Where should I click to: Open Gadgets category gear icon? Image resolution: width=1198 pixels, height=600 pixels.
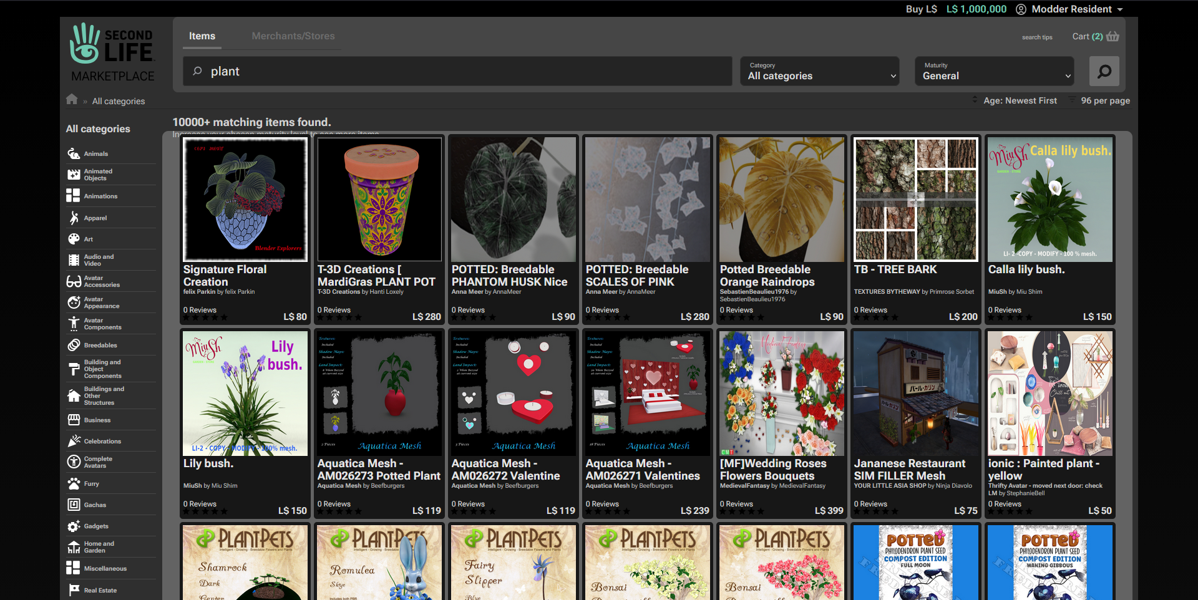click(x=74, y=526)
